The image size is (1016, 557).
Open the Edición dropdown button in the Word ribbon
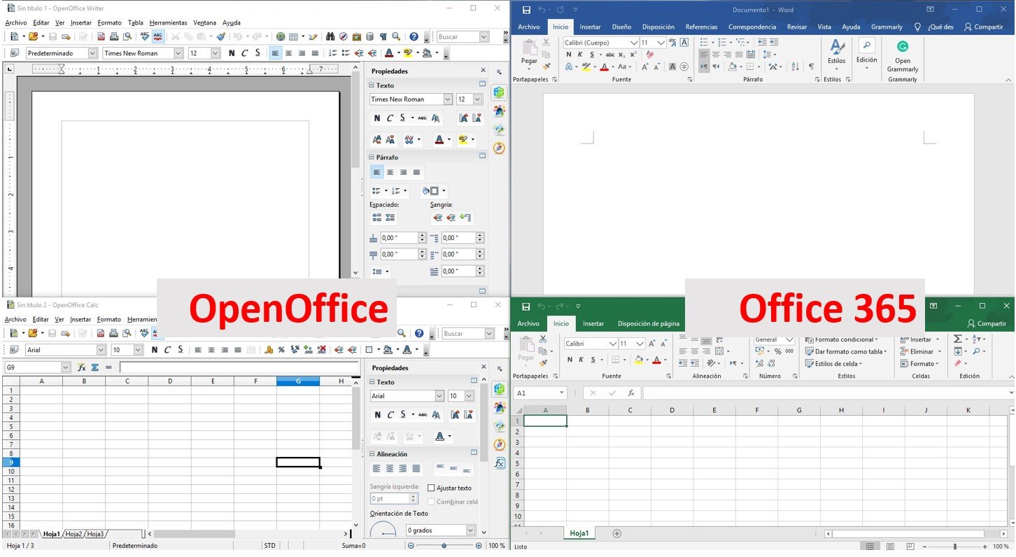[x=866, y=53]
